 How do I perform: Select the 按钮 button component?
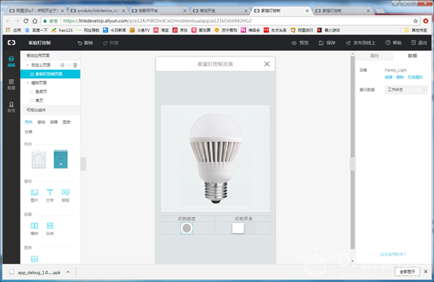point(66,195)
